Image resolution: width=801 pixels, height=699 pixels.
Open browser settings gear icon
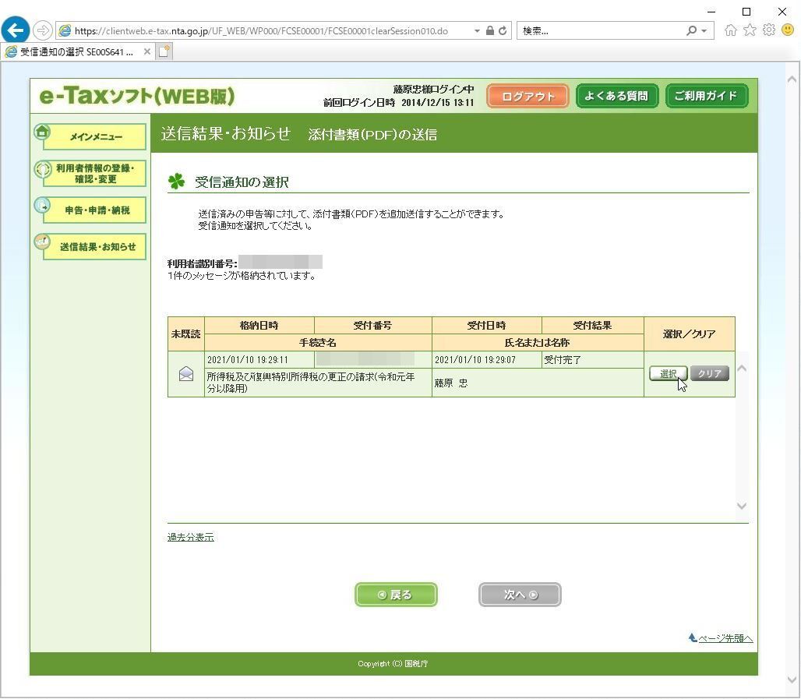(x=769, y=30)
